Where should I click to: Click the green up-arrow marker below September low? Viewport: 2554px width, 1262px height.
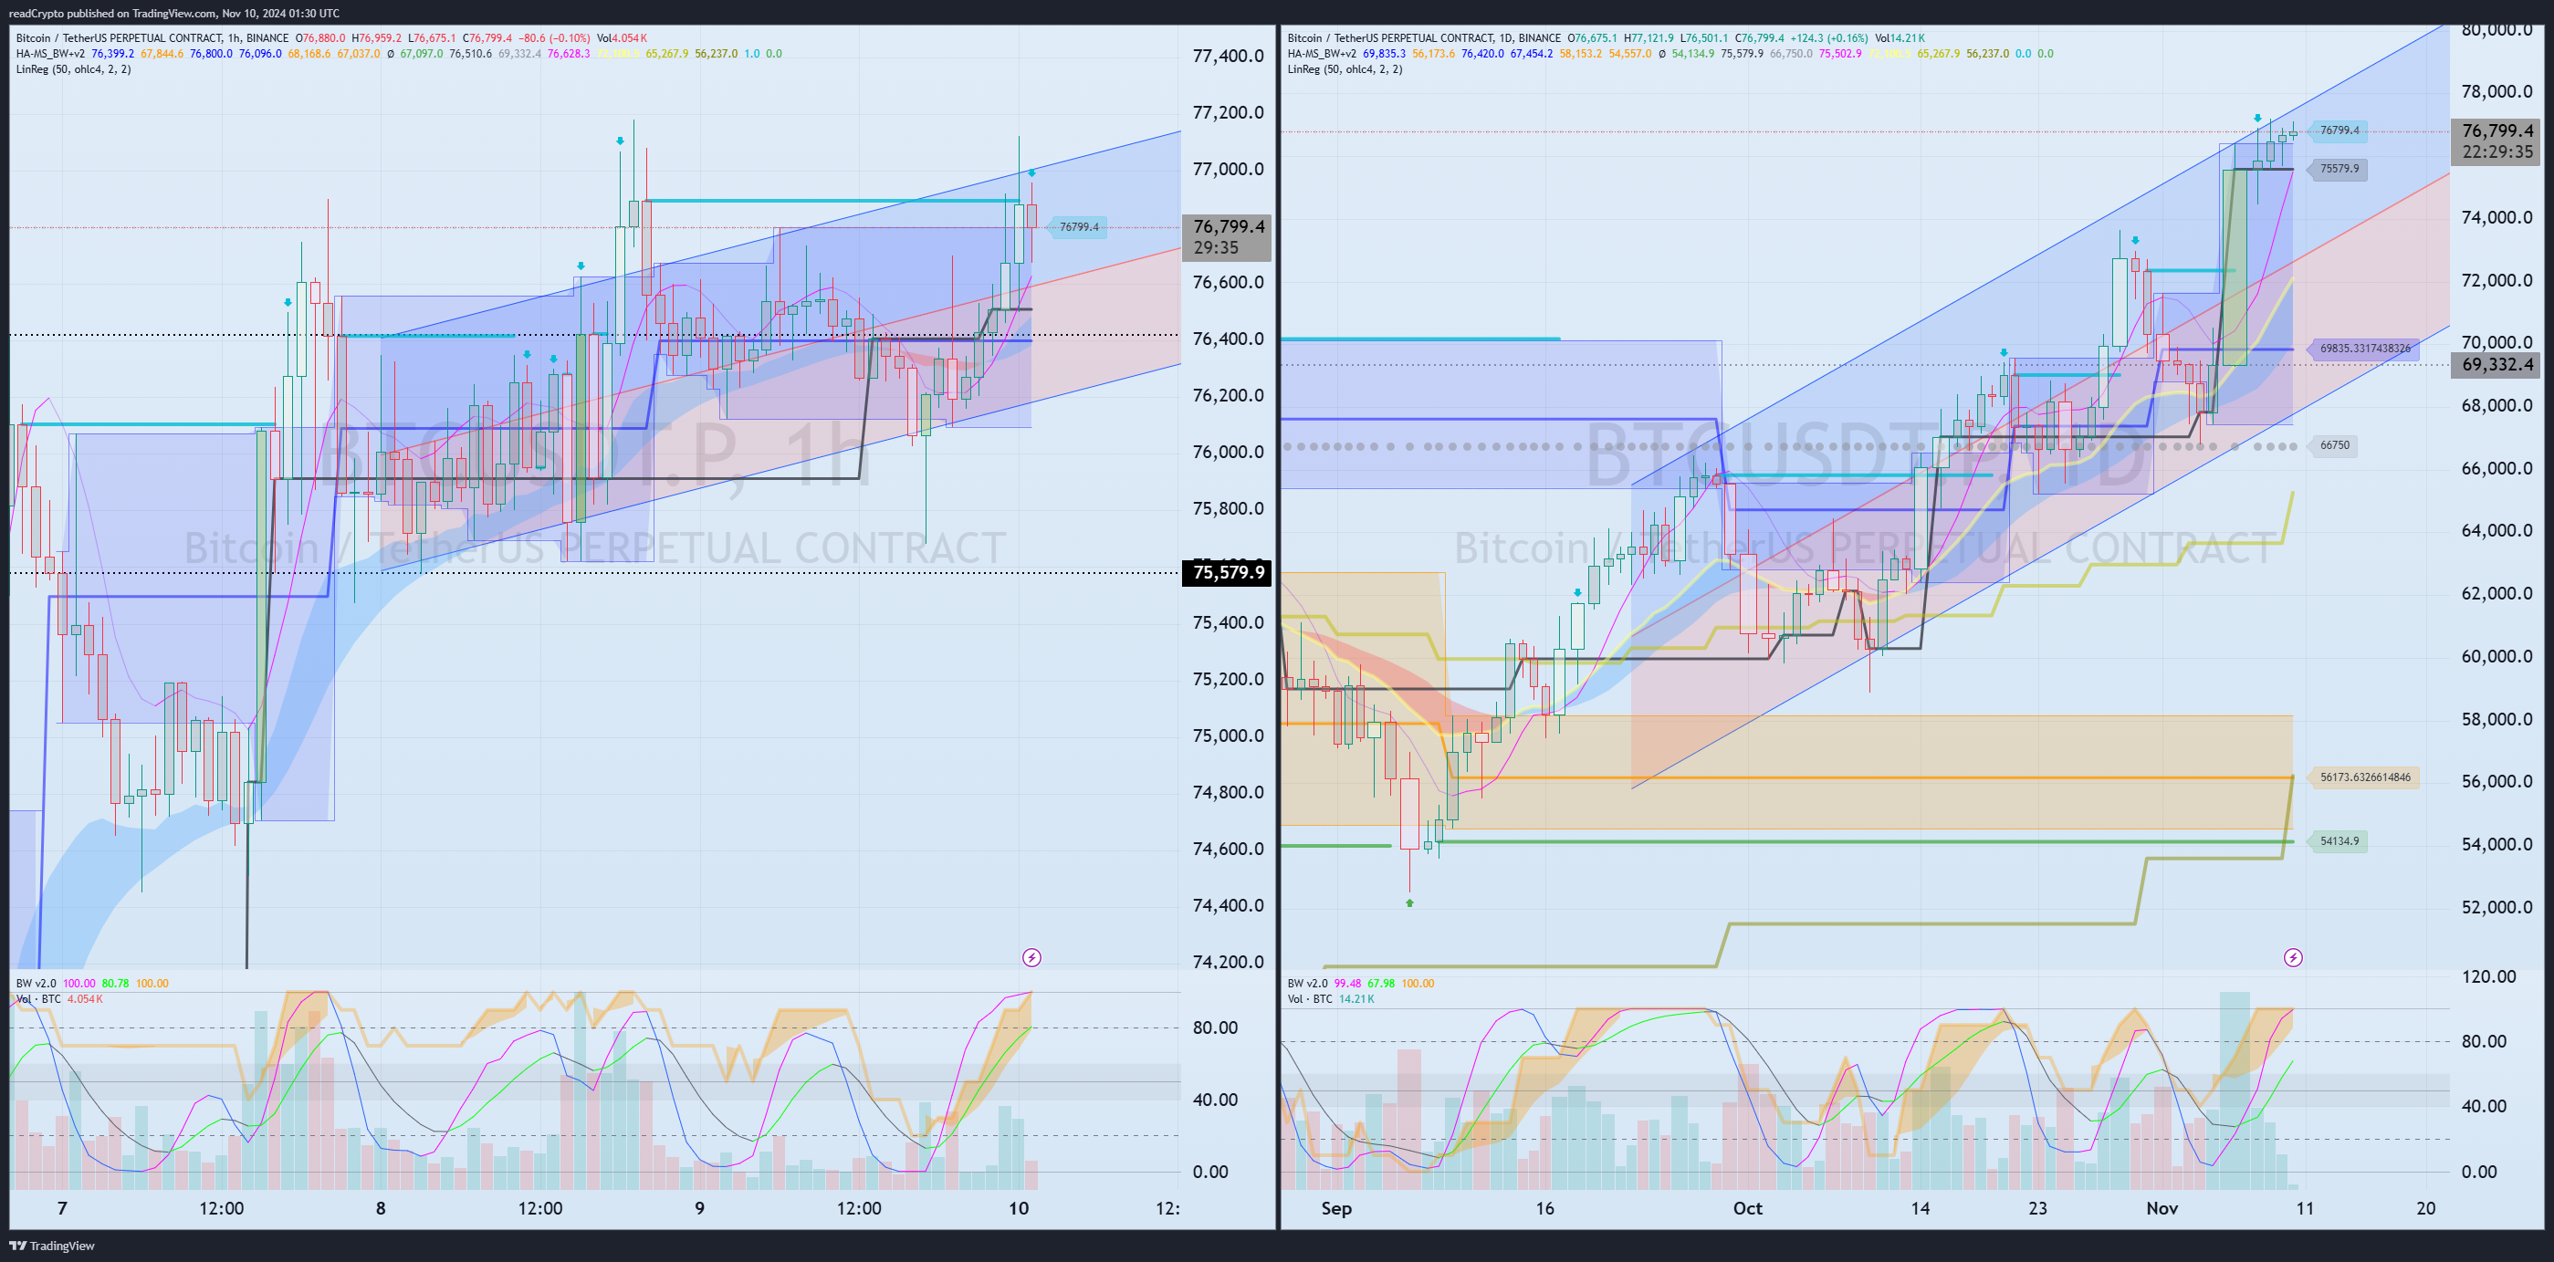pos(1410,903)
